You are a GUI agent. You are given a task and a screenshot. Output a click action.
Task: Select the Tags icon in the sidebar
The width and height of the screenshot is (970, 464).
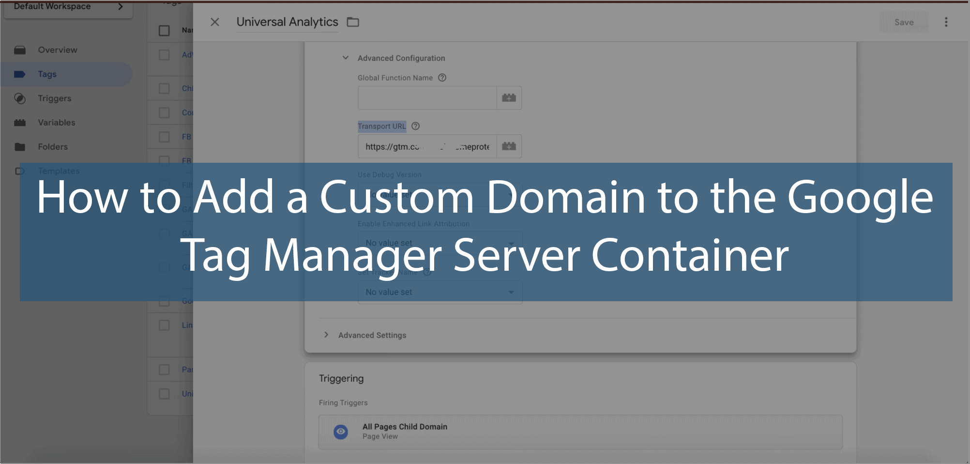click(x=20, y=74)
